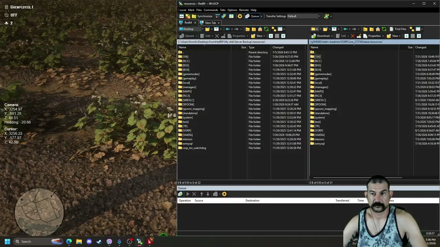Click the Synchronize button
This screenshot has width=440, height=247.
202,16
